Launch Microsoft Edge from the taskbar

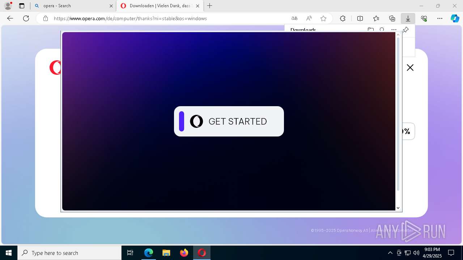149,253
